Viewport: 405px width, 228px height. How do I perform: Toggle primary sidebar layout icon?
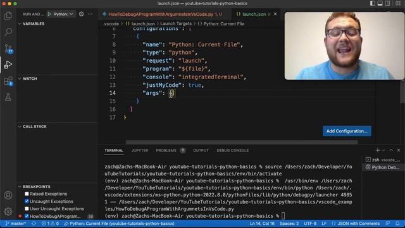[373, 3]
